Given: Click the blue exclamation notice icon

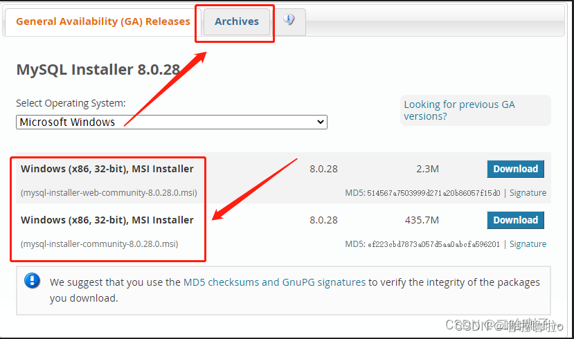Looking at the screenshot, I should click(33, 281).
